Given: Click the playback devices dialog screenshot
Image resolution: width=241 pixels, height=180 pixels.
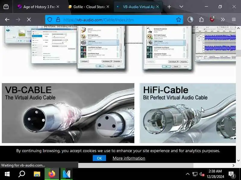Looking at the screenshot, I should [x=101, y=47].
